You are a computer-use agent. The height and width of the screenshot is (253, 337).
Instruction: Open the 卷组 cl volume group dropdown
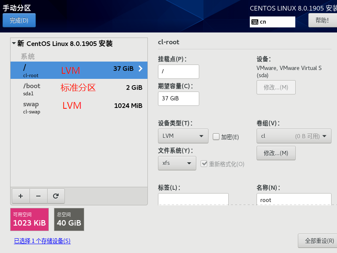pos(294,136)
